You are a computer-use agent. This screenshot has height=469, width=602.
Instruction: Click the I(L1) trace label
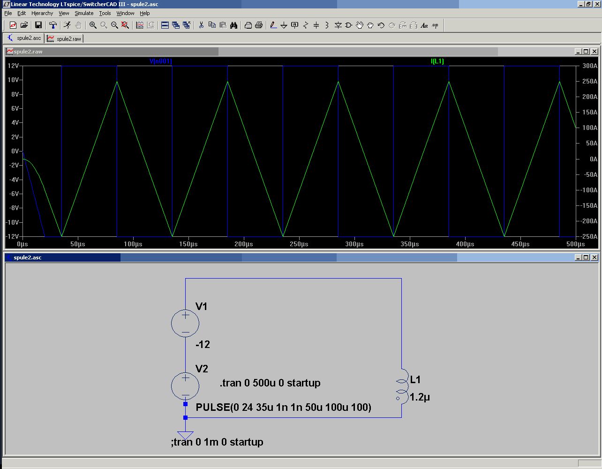coord(437,61)
